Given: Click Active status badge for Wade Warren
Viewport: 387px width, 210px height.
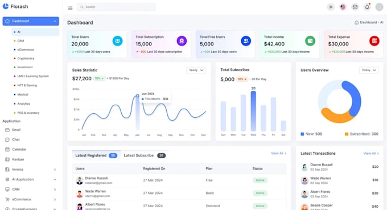Looking at the screenshot, I should click(x=260, y=193).
